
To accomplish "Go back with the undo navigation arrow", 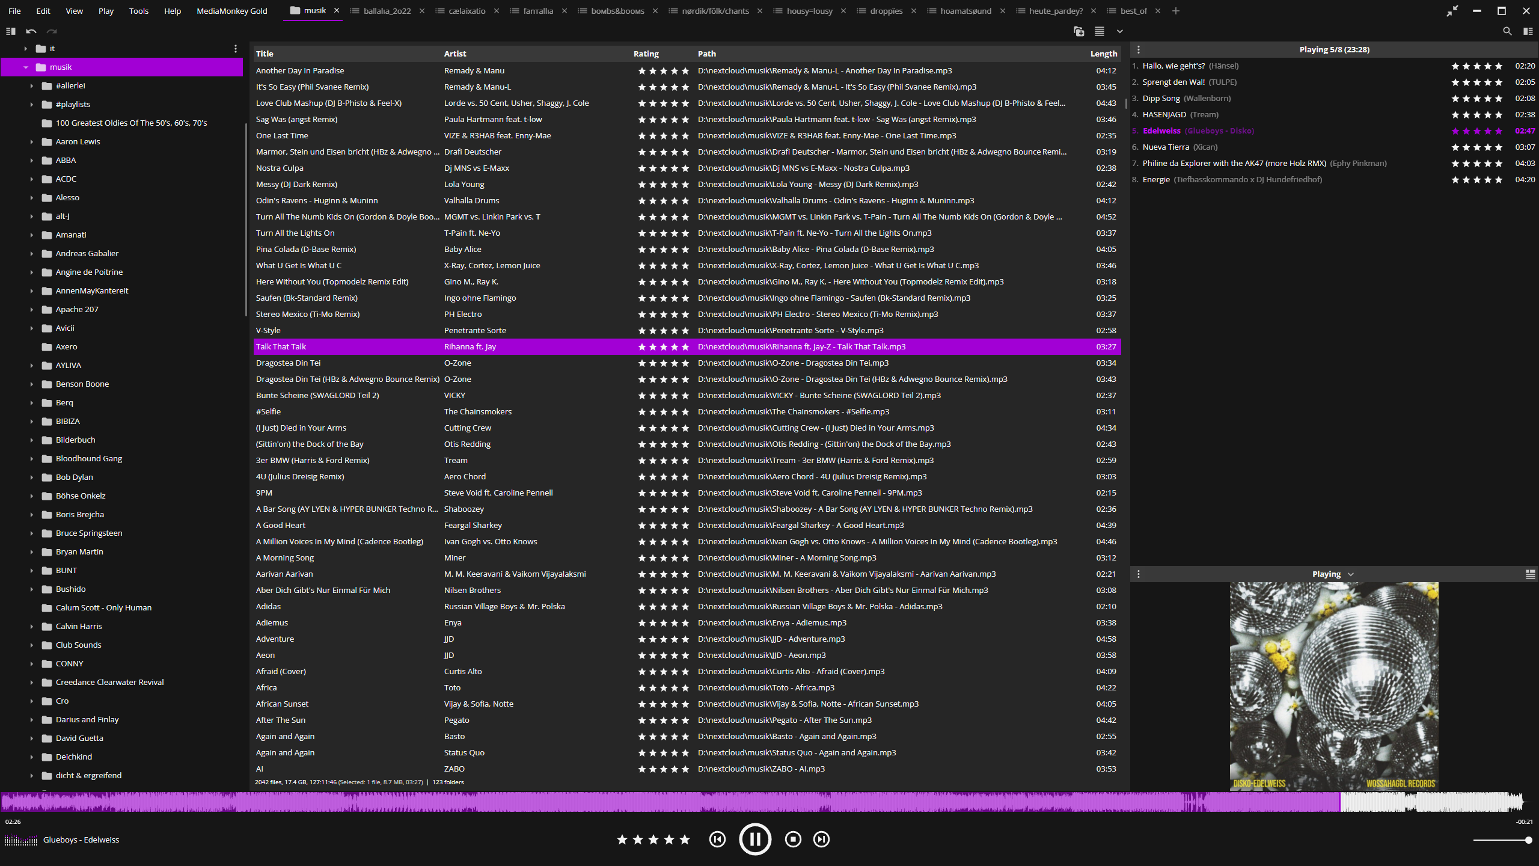I will tap(31, 31).
